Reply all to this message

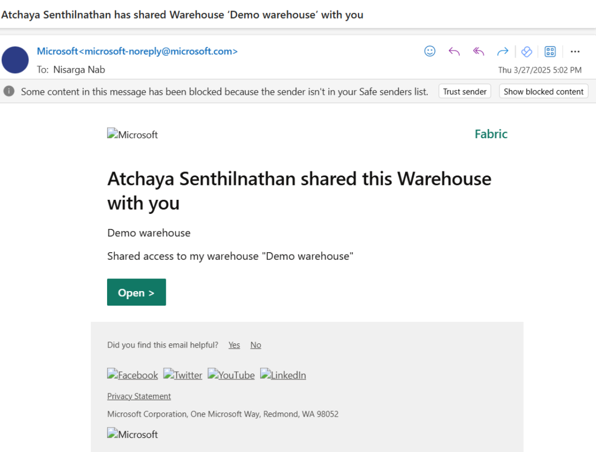pyautogui.click(x=478, y=51)
